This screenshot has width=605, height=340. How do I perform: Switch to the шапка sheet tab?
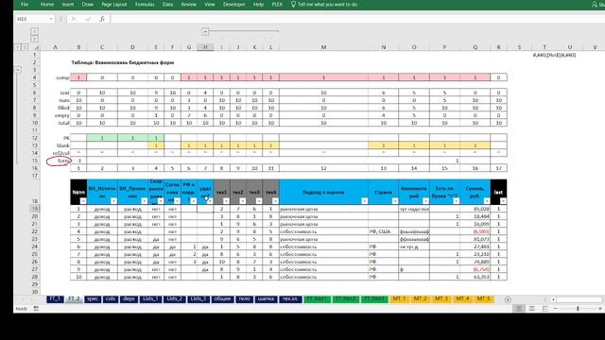tap(266, 299)
